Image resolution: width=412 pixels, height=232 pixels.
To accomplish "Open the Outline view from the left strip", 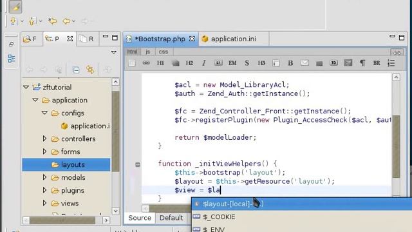I will click(x=12, y=59).
